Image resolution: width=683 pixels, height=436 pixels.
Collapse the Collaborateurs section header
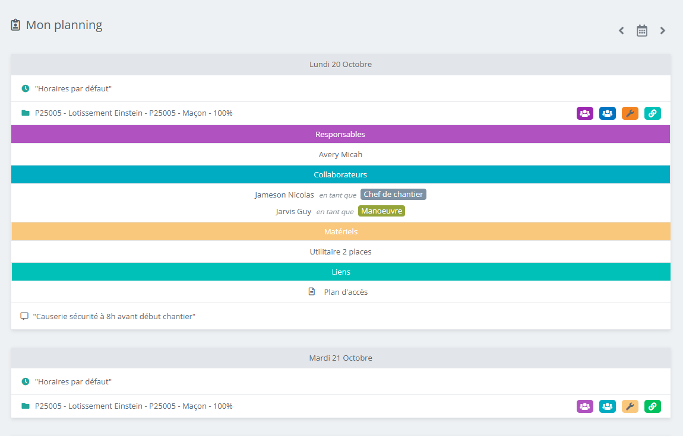click(x=340, y=174)
